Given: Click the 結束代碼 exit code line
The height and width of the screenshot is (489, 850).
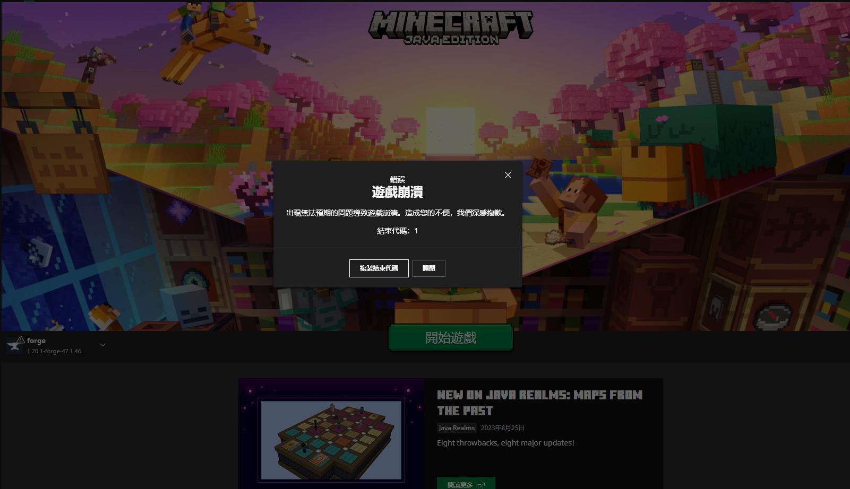Looking at the screenshot, I should point(397,231).
